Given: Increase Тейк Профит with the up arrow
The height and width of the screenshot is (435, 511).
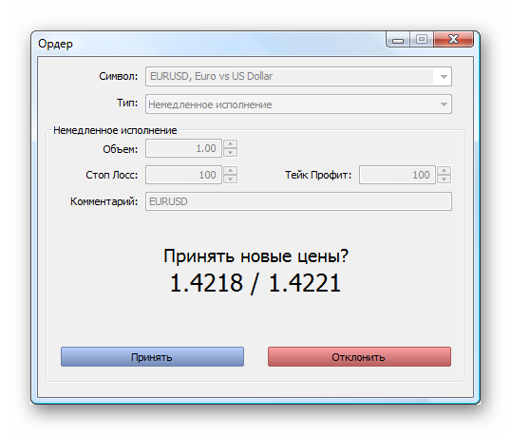Looking at the screenshot, I should coord(445,170).
